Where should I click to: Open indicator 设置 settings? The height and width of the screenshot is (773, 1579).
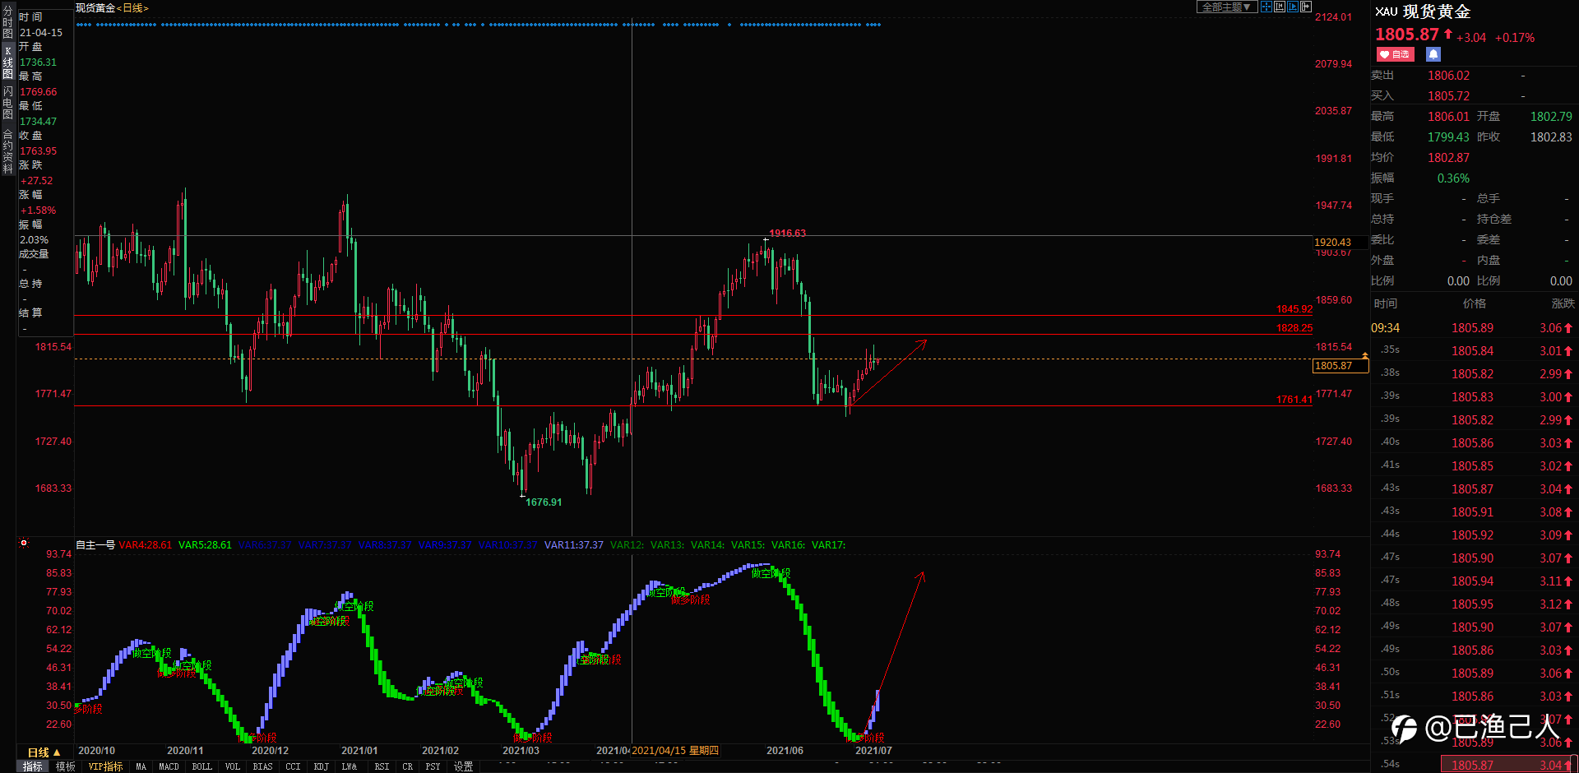[463, 766]
